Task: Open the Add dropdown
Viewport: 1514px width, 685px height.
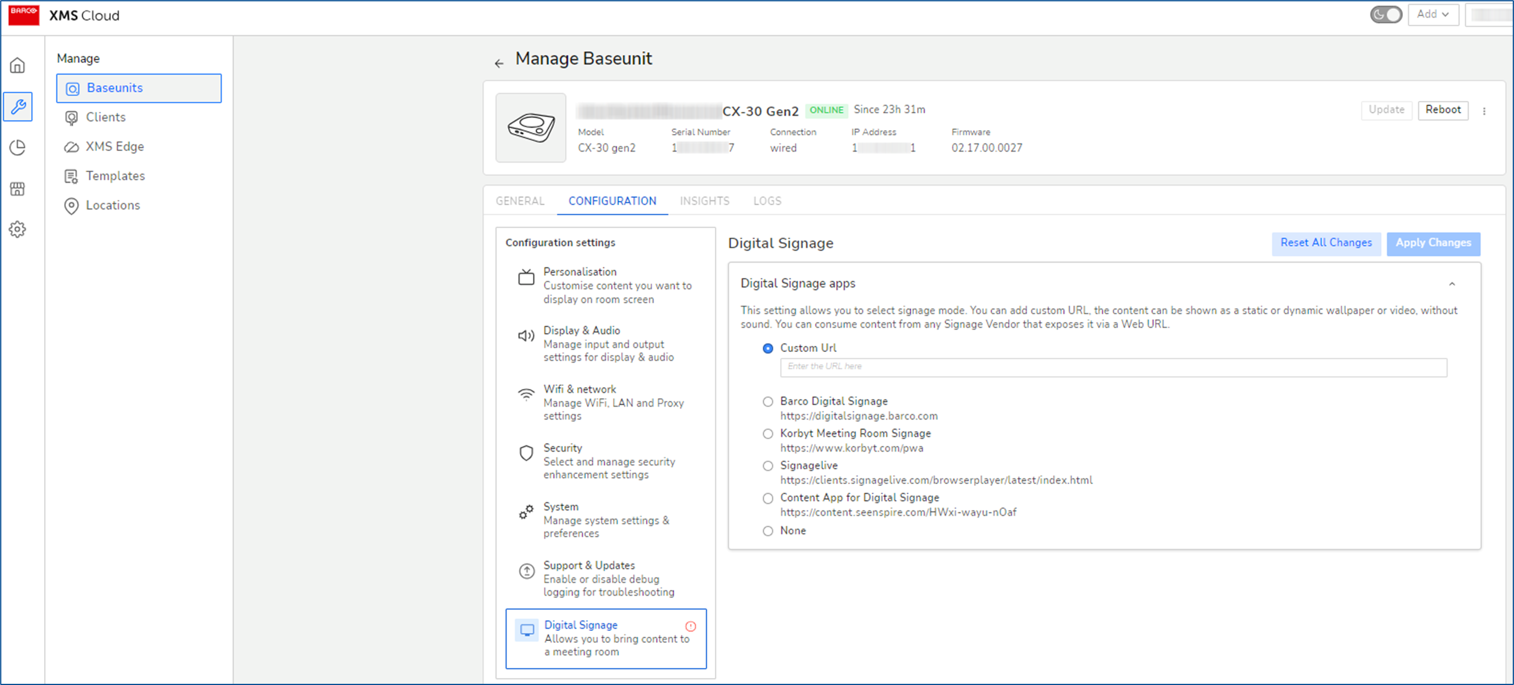Action: (1433, 15)
